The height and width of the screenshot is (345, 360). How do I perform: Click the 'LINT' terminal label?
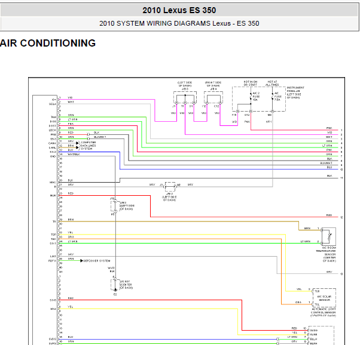(x=53, y=256)
